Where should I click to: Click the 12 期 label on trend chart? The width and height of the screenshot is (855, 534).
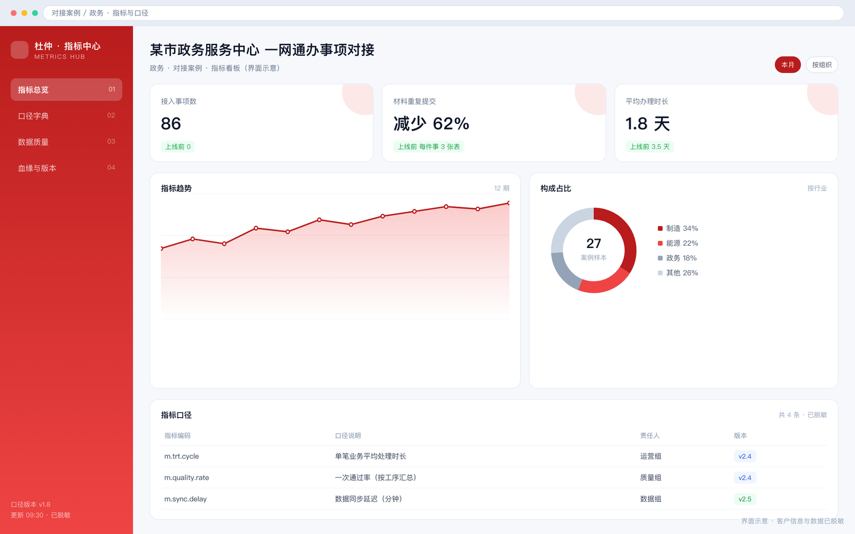[502, 188]
